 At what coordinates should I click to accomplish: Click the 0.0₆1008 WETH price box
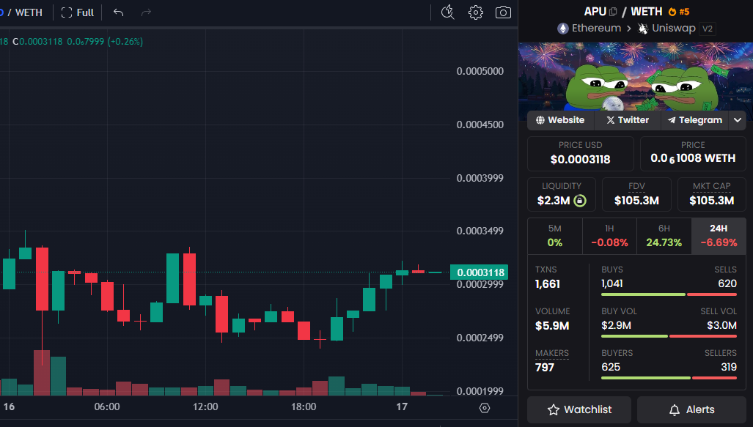tap(693, 154)
